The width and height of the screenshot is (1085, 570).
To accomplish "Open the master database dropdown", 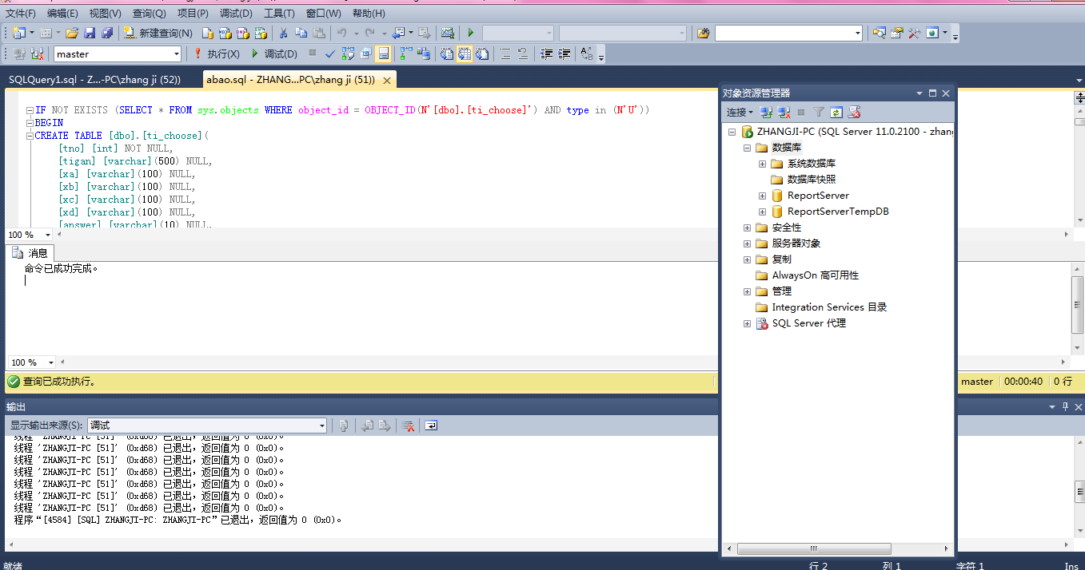I will tap(177, 54).
